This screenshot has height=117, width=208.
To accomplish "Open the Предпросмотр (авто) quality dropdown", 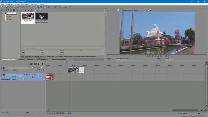I will coord(131,10).
